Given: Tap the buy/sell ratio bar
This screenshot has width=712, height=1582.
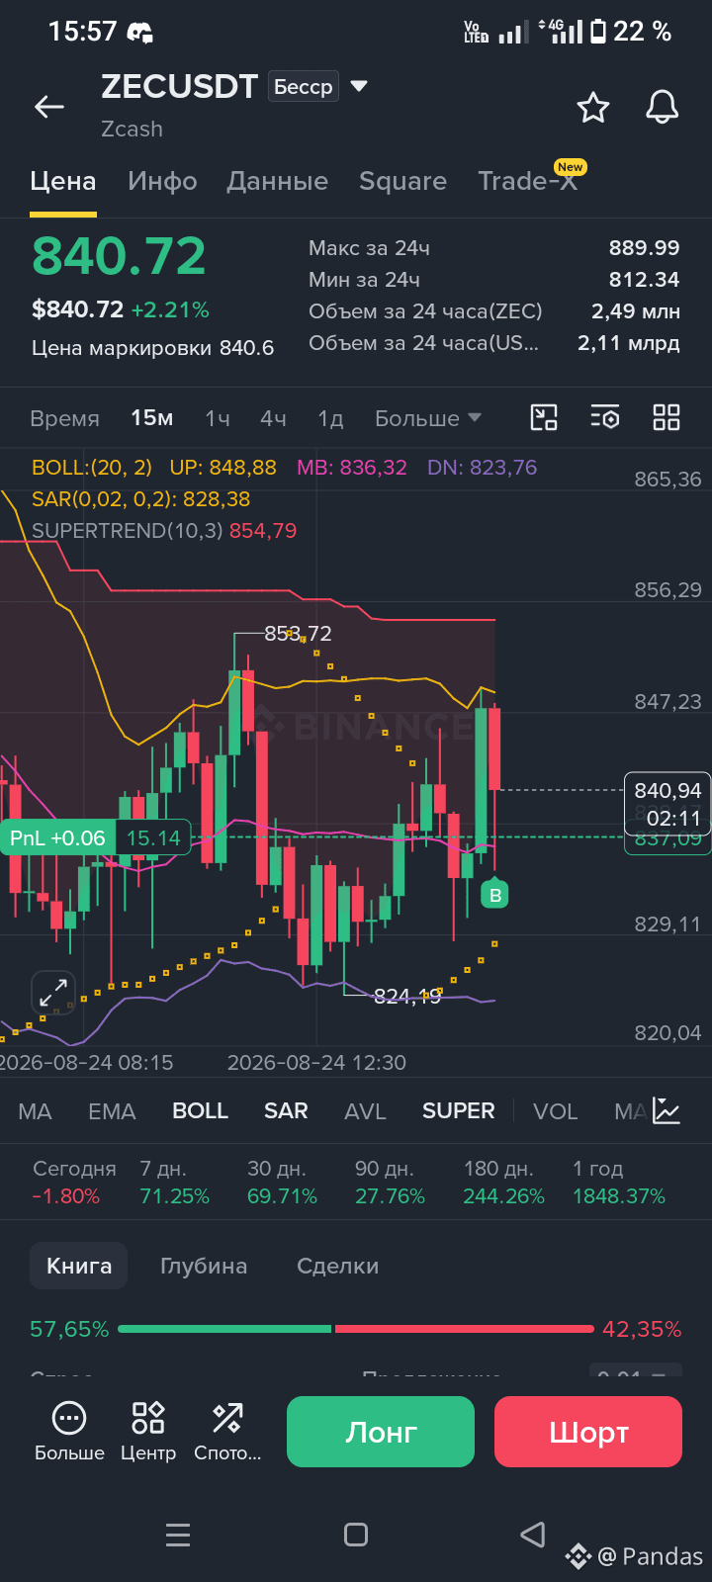Looking at the screenshot, I should point(356,1329).
